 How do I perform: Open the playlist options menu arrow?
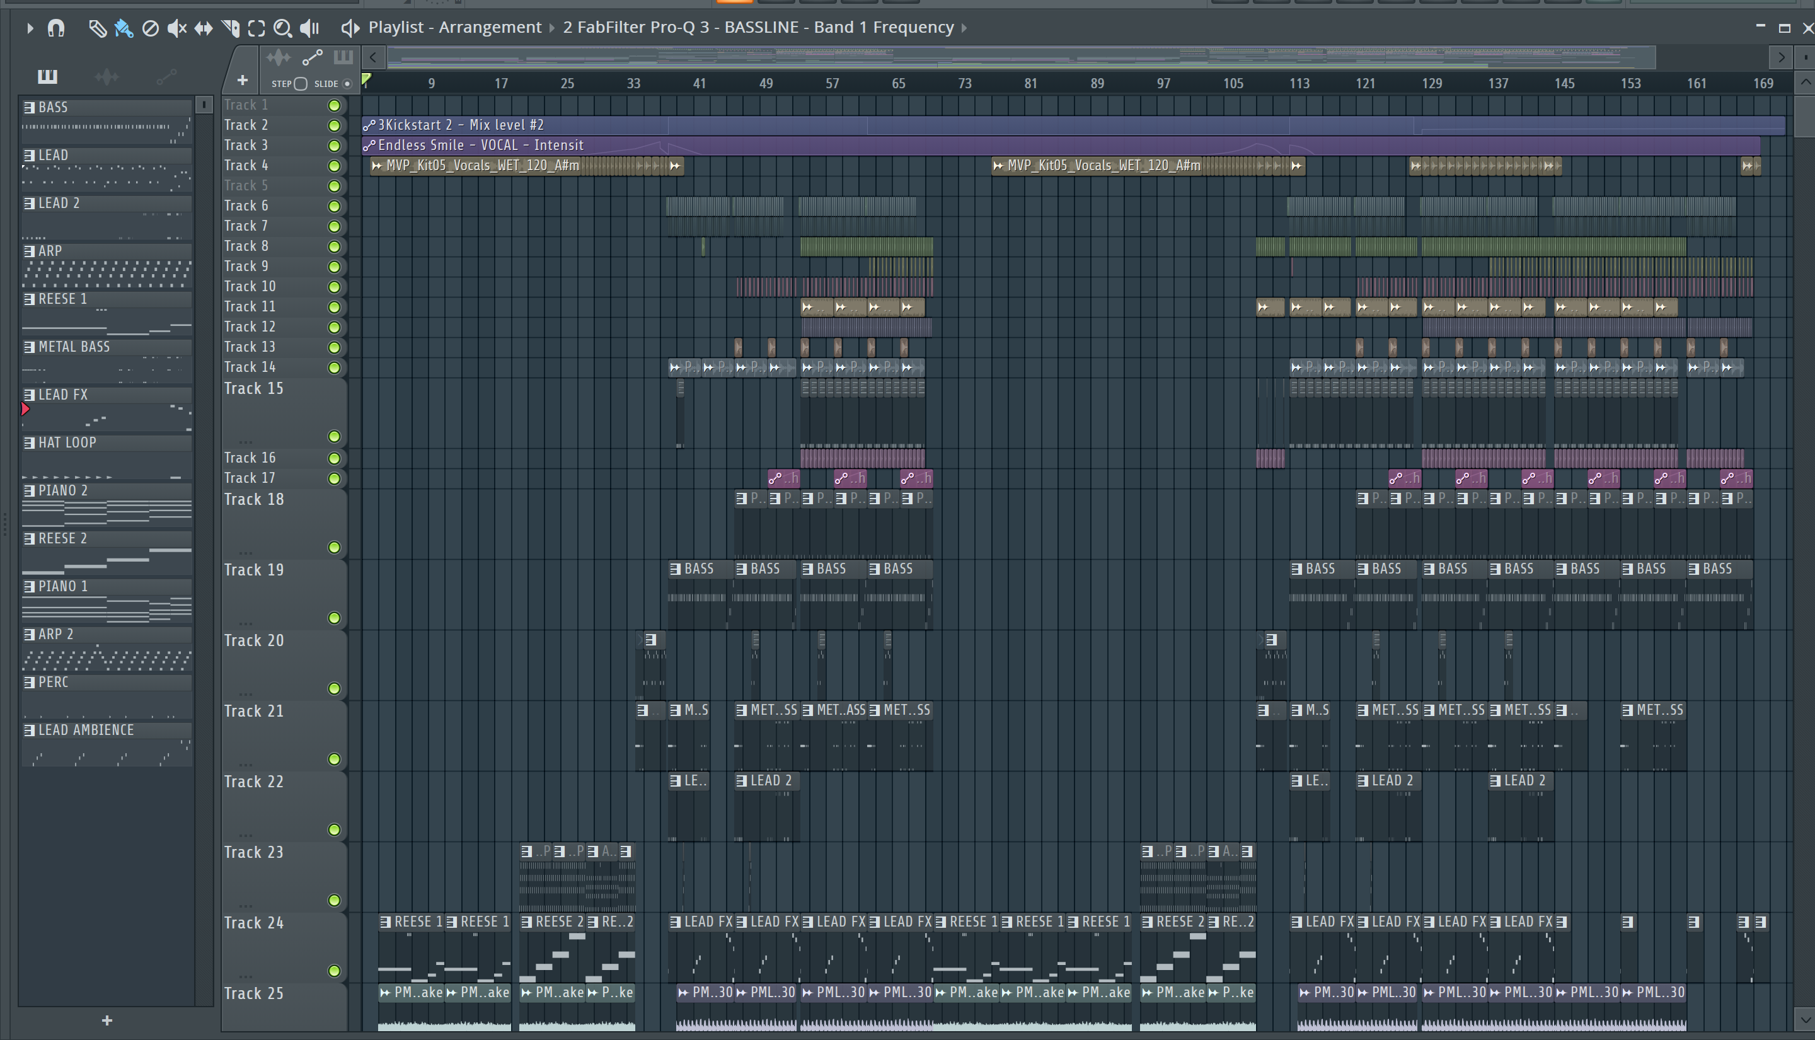pyautogui.click(x=29, y=28)
